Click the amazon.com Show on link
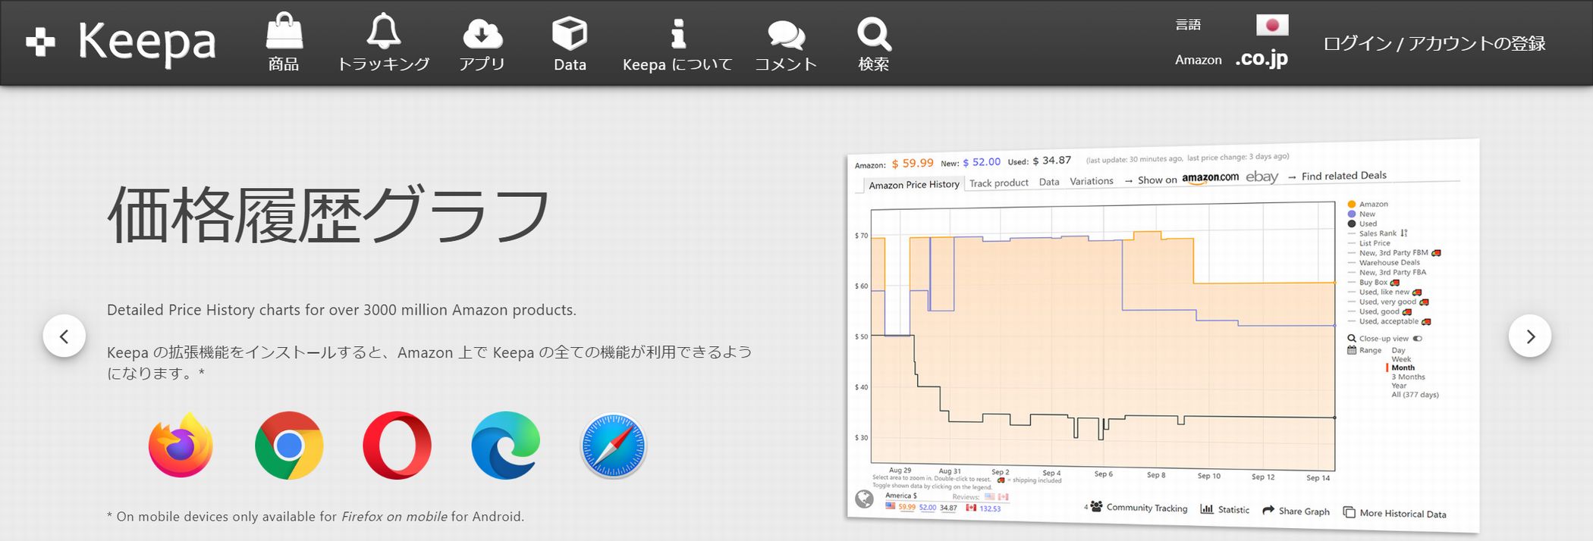Viewport: 1593px width, 541px height. [x=1210, y=178]
